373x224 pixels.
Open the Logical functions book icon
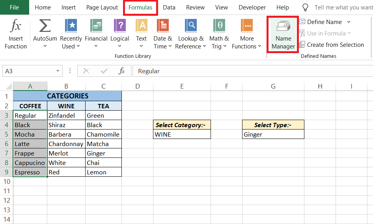[119, 26]
